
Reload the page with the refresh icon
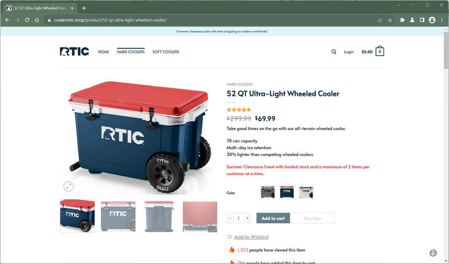pos(27,20)
